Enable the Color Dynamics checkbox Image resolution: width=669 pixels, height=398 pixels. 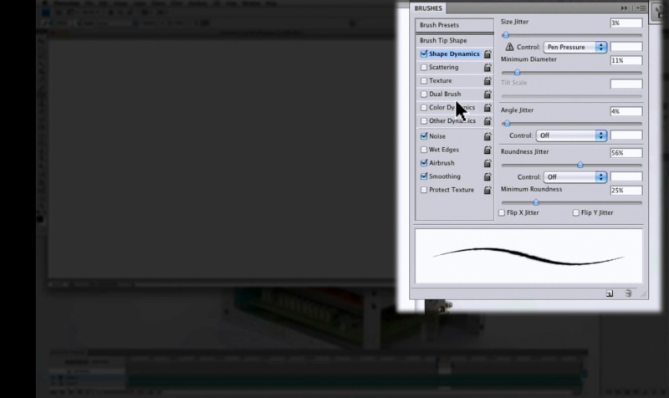click(424, 108)
